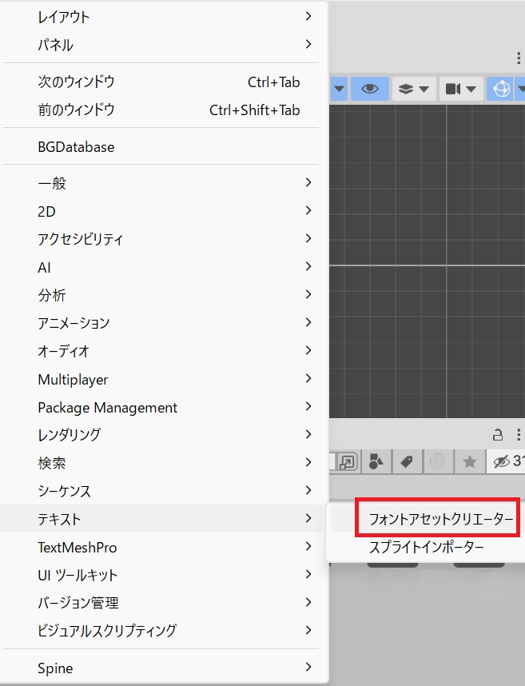The image size is (525, 686).
Task: Select the 分析 menu item
Action: point(161,295)
